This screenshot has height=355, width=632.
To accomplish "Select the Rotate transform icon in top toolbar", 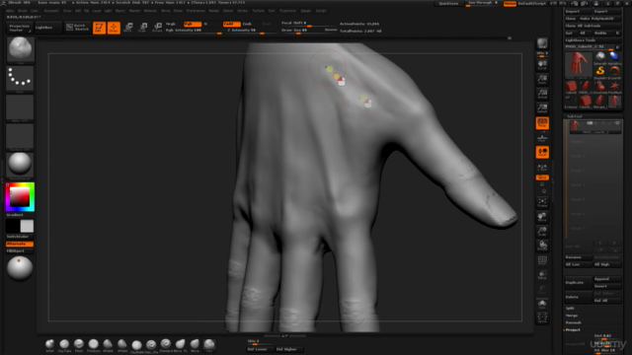I will (157, 28).
